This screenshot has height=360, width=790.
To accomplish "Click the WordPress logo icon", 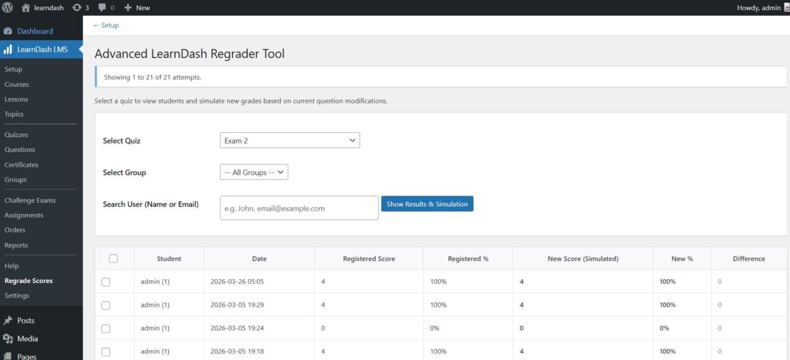I will [8, 8].
